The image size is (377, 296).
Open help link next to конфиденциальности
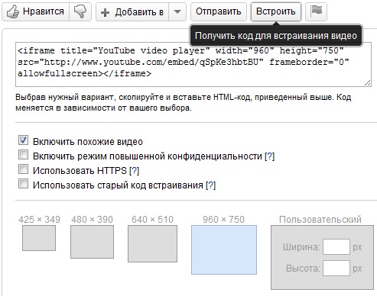[x=270, y=156]
